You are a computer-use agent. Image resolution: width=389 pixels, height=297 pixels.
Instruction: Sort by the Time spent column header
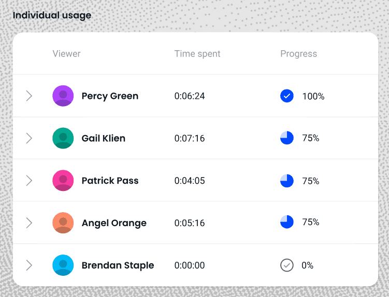point(197,54)
